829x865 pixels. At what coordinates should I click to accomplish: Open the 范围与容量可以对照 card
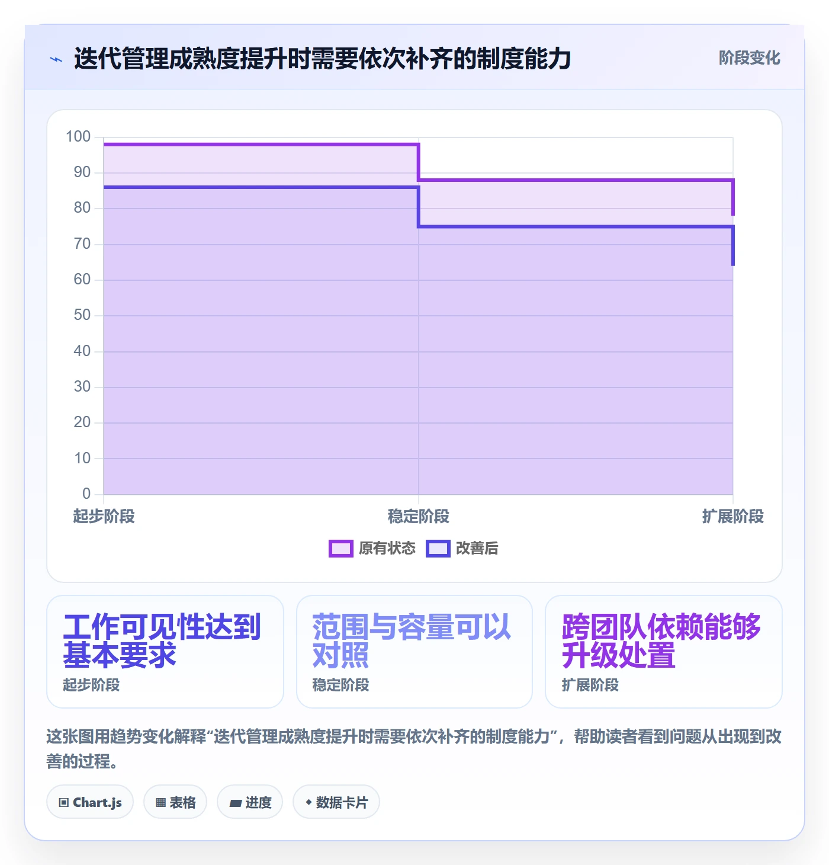[x=415, y=652]
